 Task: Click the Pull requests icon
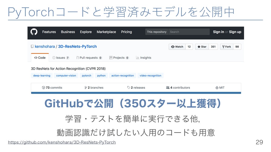(x=78, y=58)
